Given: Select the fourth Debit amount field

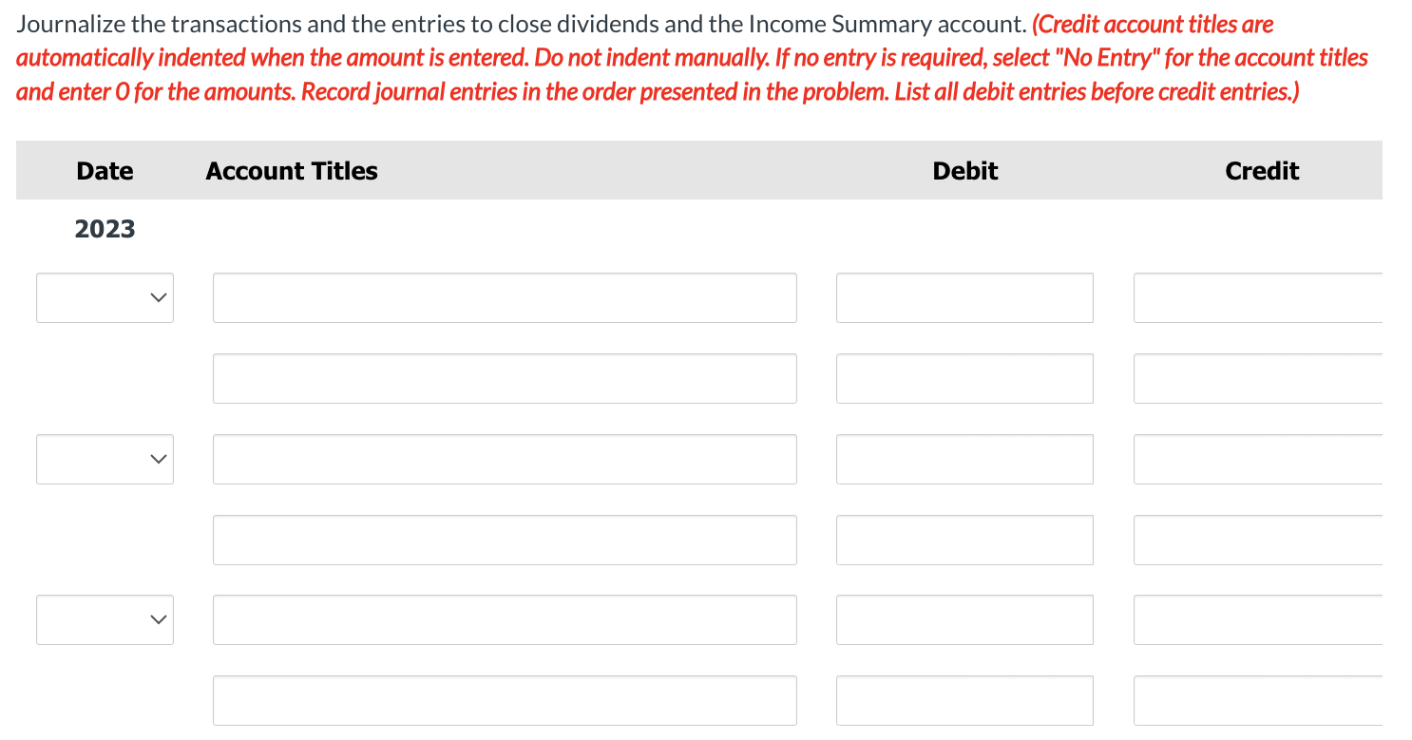Looking at the screenshot, I should [x=964, y=540].
